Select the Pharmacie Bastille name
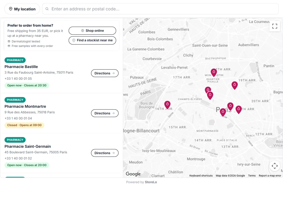The image size is (283, 204). point(21,67)
